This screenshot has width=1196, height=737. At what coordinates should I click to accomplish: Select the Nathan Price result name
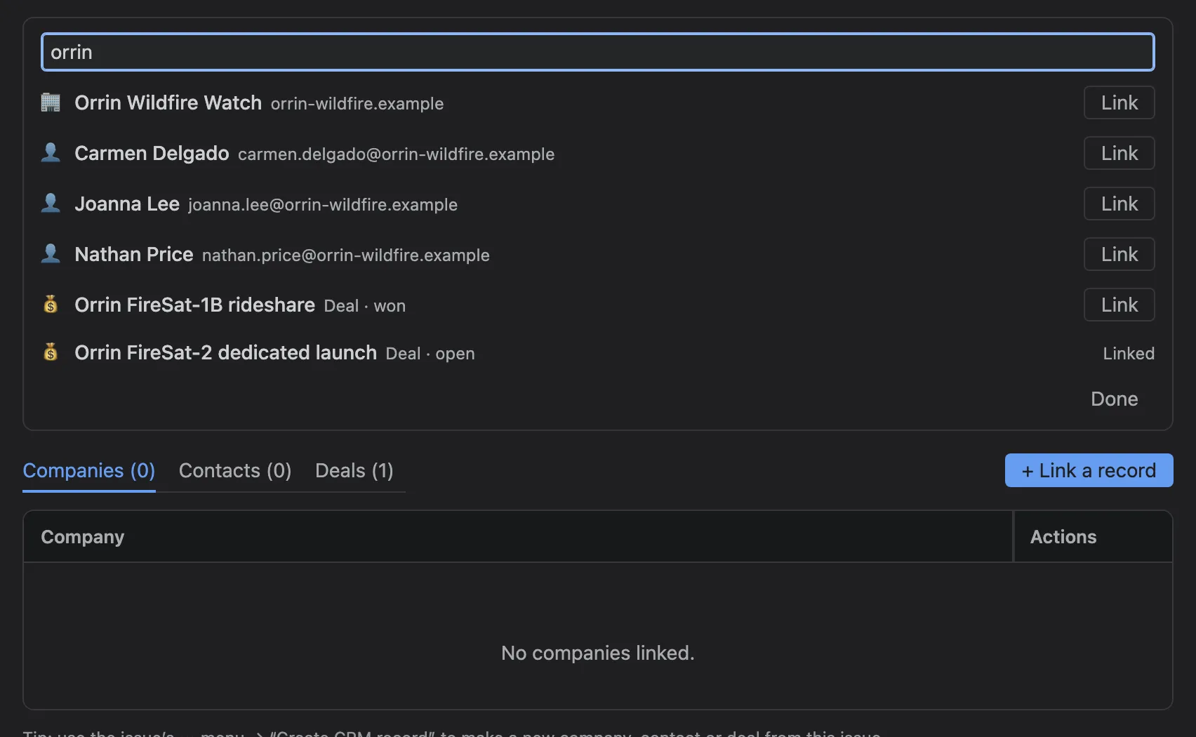(134, 254)
